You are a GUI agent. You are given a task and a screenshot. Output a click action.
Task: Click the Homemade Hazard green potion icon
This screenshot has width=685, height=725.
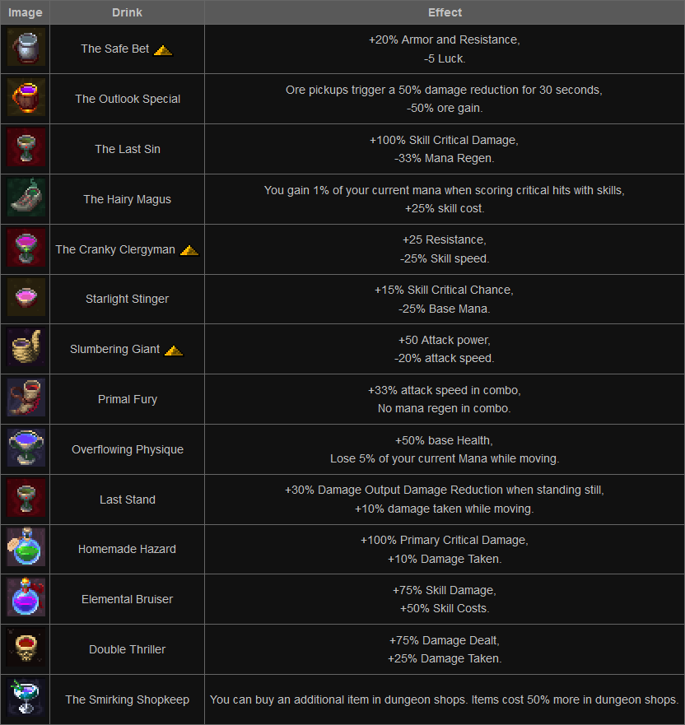[x=26, y=549]
